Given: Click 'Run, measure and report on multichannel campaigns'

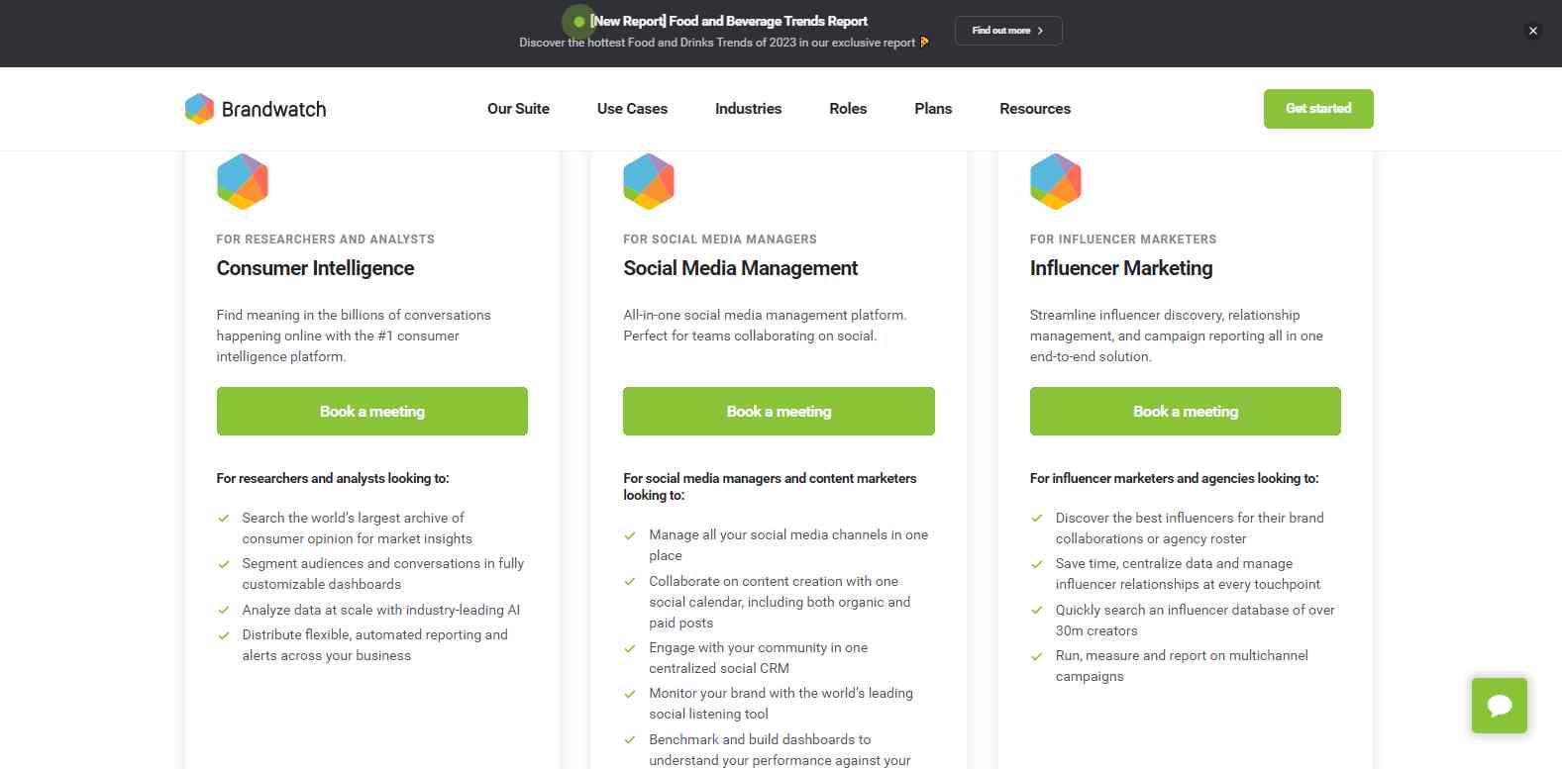Looking at the screenshot, I should coord(1182,666).
